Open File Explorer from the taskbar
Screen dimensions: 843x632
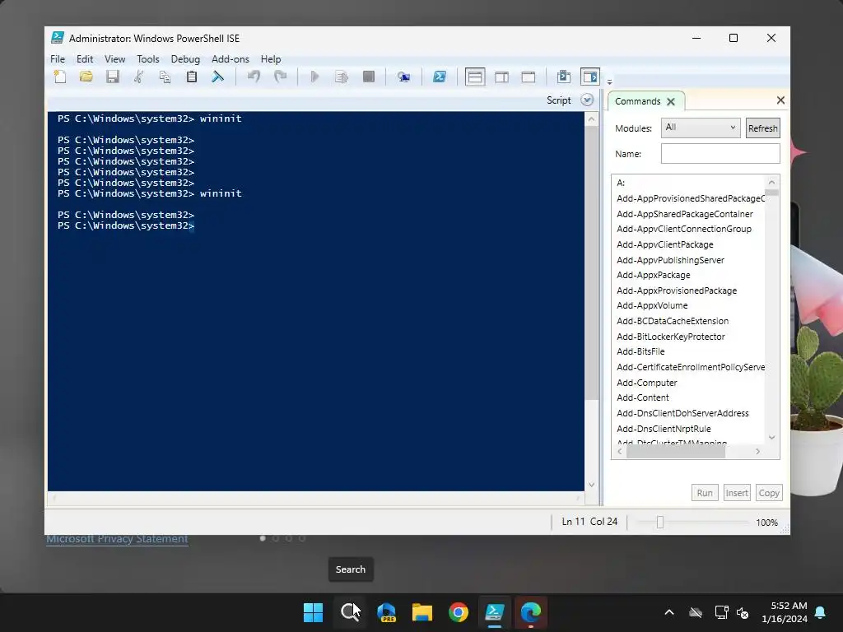click(x=422, y=612)
